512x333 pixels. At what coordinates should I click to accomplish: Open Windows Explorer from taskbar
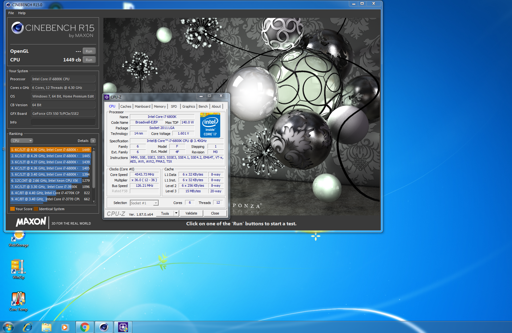(46, 327)
